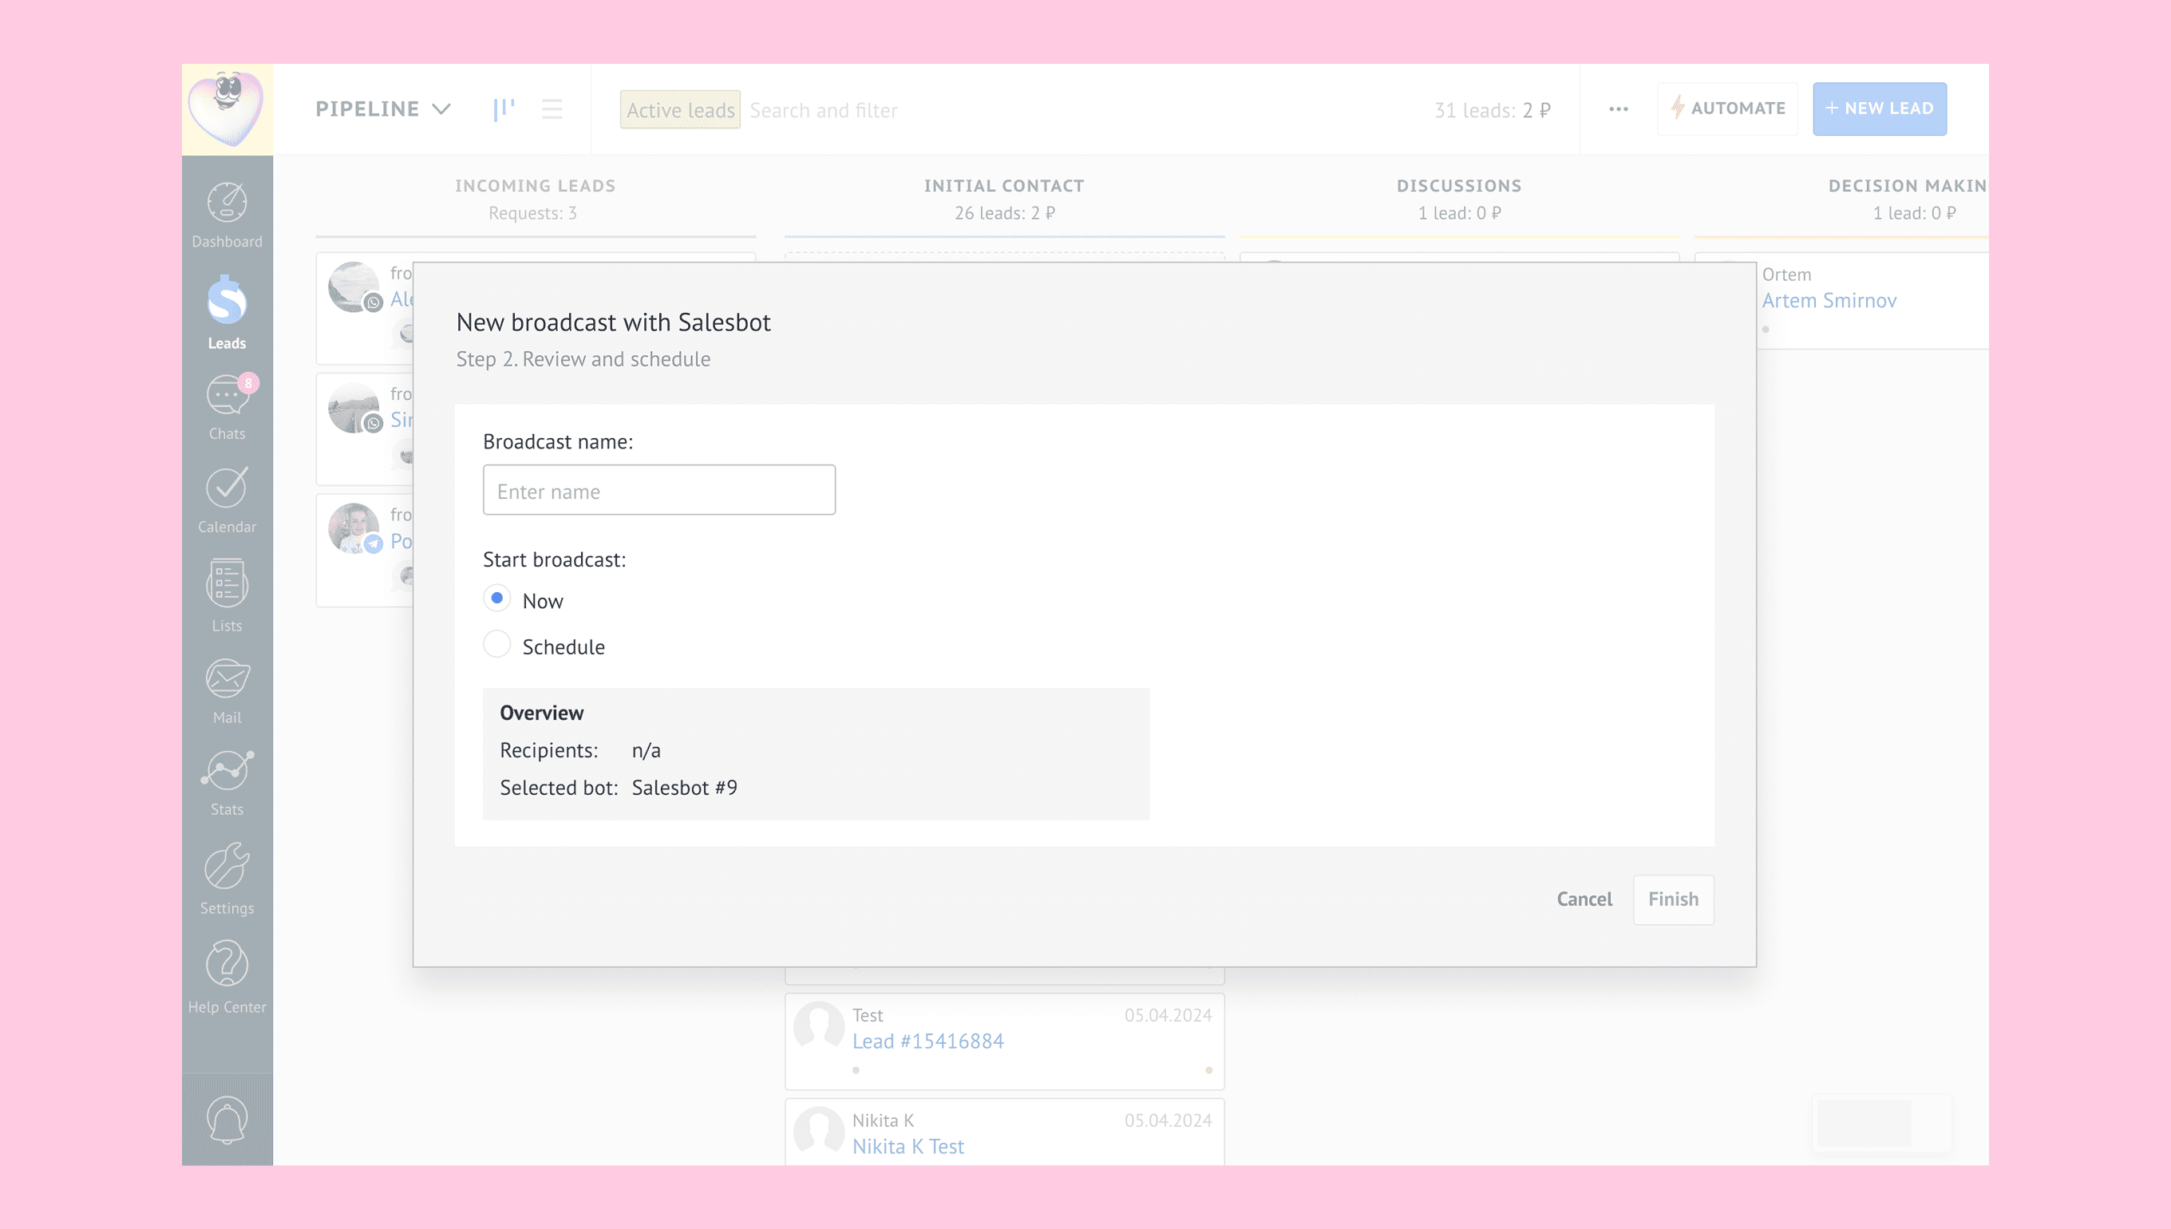The image size is (2171, 1229).
Task: Open Chats with unread badge
Action: 226,408
